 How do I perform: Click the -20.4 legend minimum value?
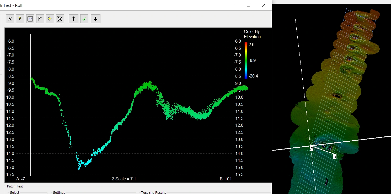(253, 76)
